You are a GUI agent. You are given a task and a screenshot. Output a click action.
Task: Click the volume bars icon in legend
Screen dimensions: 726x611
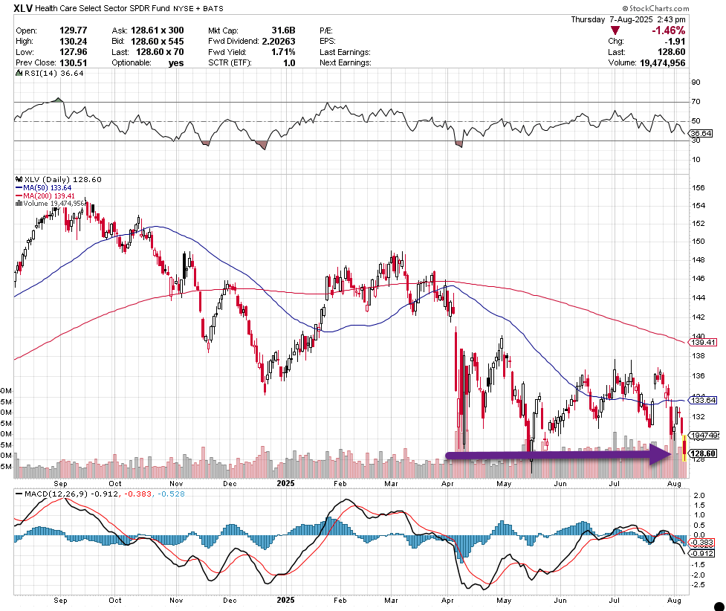coord(19,204)
